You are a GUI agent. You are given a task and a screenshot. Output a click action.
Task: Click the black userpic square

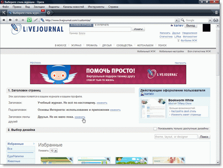(x=206, y=28)
